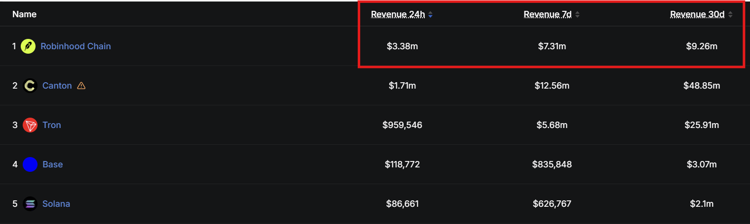This screenshot has width=750, height=224.
Task: Click the sort arrows beside Revenue 24h
Action: coord(430,15)
